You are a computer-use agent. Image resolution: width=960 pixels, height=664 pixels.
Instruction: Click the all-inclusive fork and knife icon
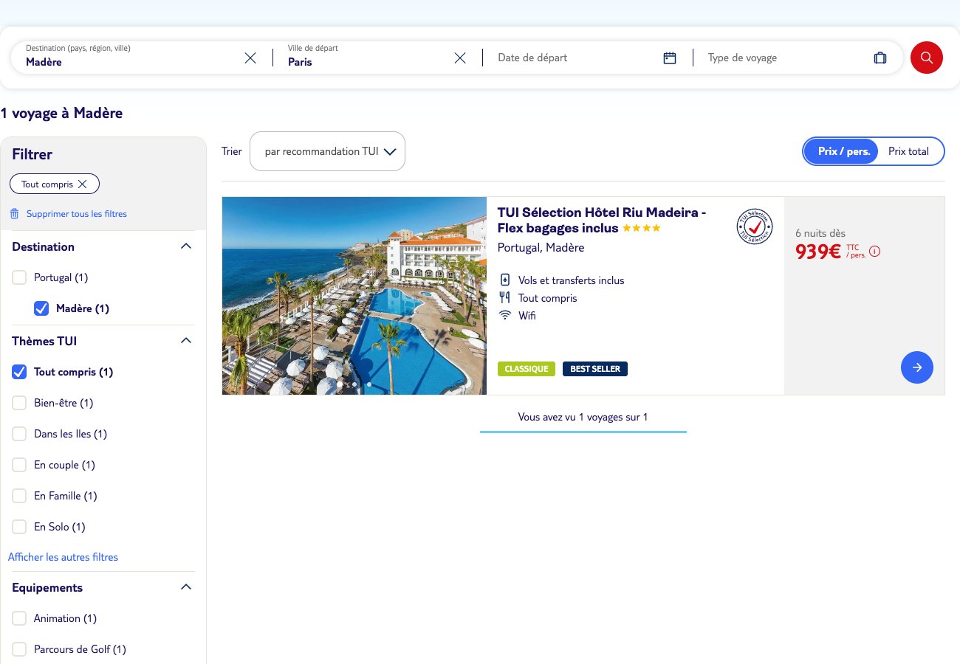point(505,298)
